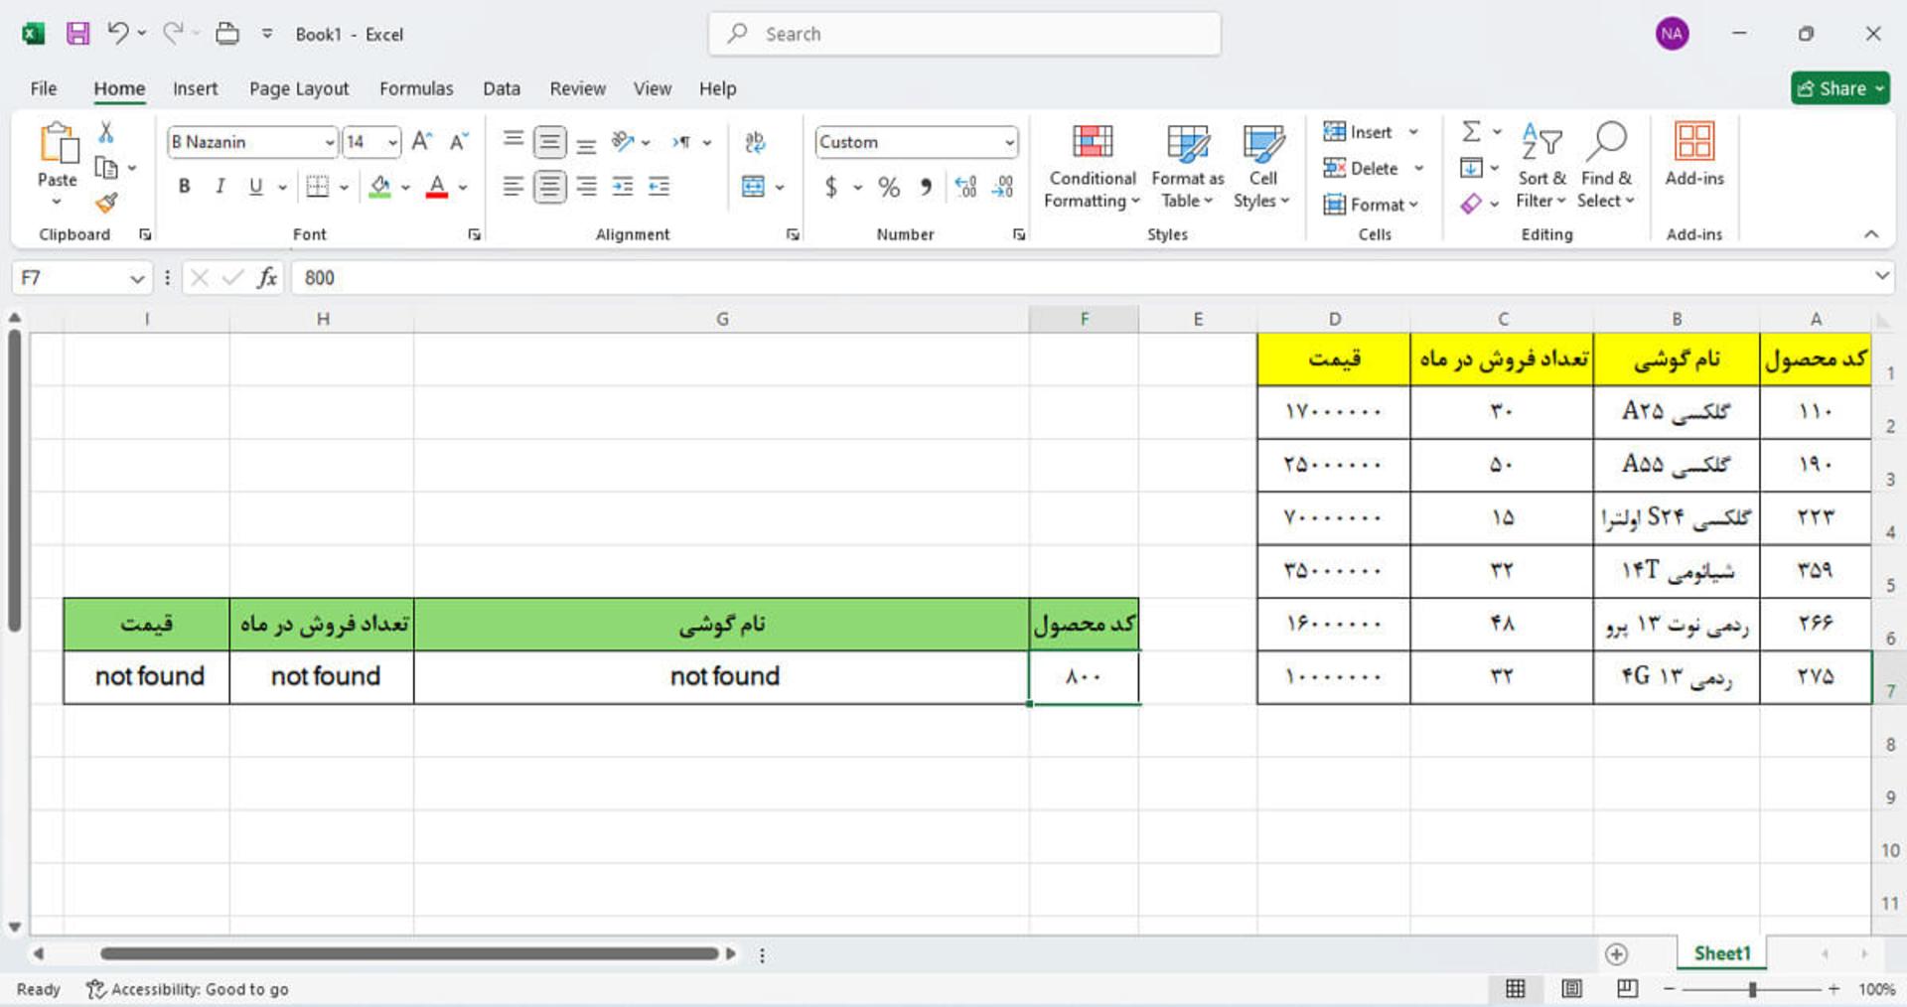
Task: Switch to Page Break Preview view
Action: [1627, 988]
